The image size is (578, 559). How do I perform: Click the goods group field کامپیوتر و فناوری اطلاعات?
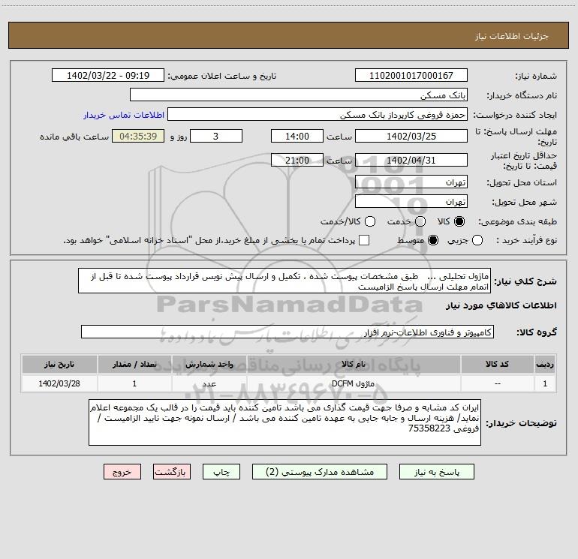point(287,332)
